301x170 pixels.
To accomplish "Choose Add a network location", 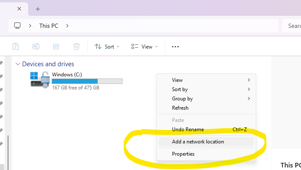I will pyautogui.click(x=206, y=142).
